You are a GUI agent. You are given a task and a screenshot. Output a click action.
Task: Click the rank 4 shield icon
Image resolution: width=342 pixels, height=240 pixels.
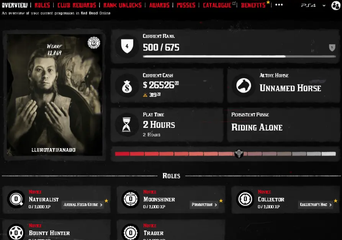[x=127, y=46]
